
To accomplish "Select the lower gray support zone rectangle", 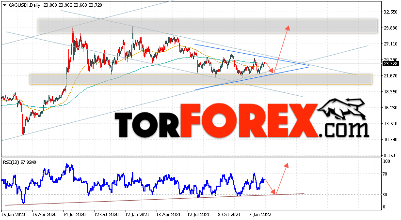I will point(201,79).
